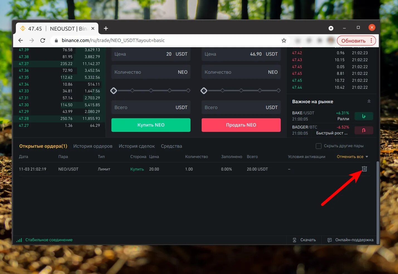This screenshot has width=398, height=274.
Task: Click the sell-side Цена field showing 46.90
Action: coord(241,54)
